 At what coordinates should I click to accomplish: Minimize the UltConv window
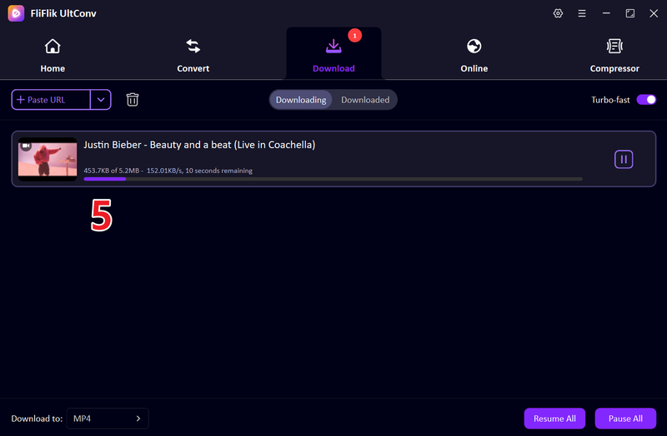(x=606, y=13)
